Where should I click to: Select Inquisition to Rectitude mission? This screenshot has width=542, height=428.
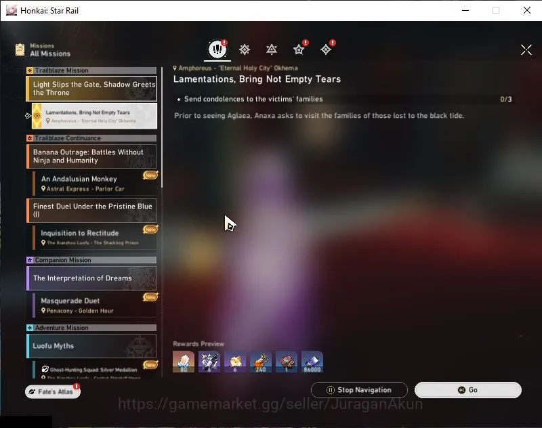[x=95, y=237]
